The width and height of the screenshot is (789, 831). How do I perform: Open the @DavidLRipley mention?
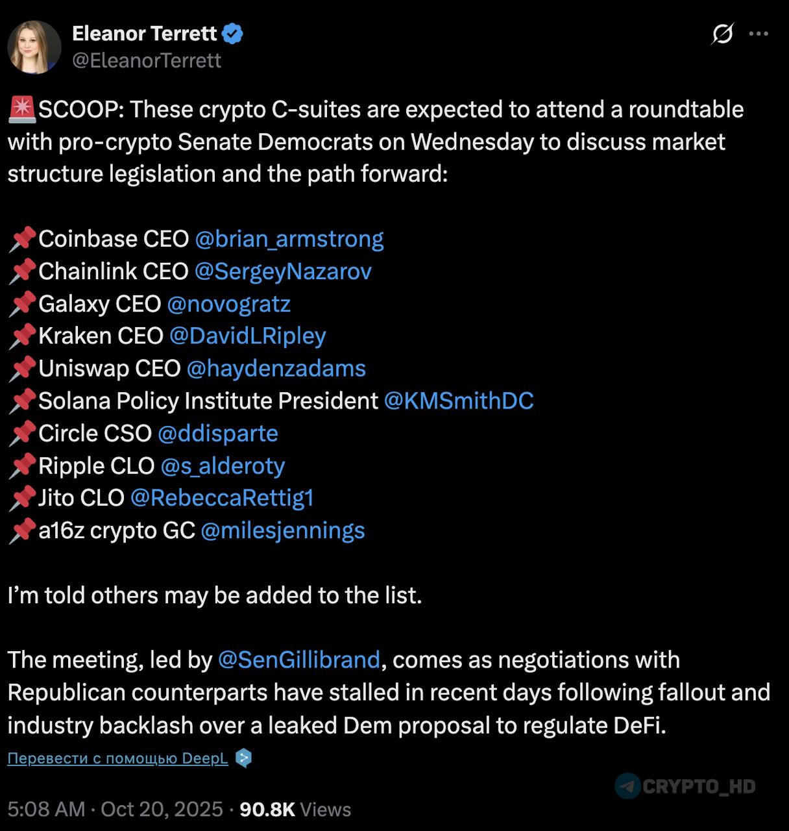(247, 336)
